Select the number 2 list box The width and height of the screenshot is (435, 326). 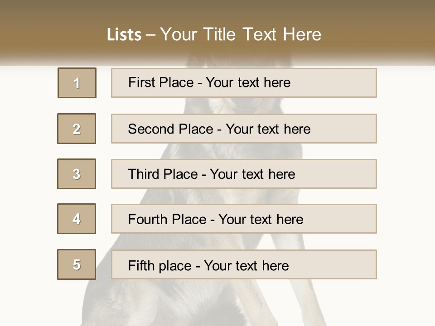[77, 129]
